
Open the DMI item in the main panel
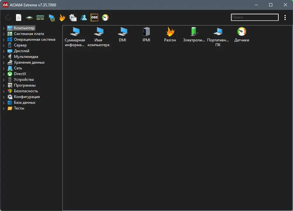[x=122, y=34]
